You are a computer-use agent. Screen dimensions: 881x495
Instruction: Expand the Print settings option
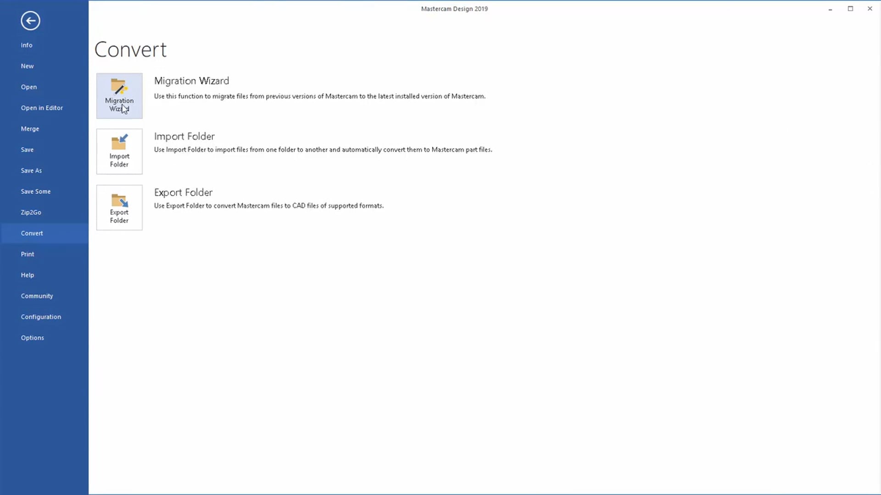tap(27, 254)
